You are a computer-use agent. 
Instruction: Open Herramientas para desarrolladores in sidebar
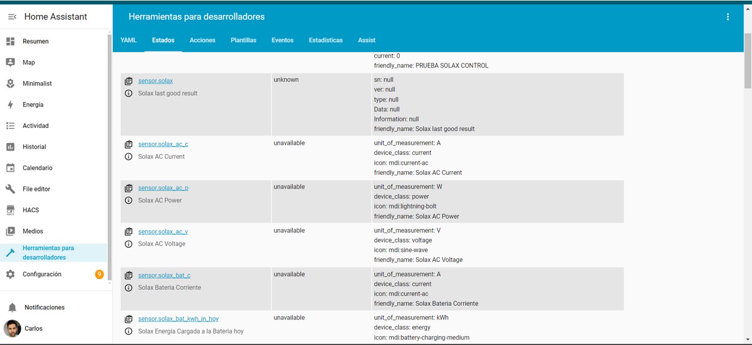coord(53,253)
